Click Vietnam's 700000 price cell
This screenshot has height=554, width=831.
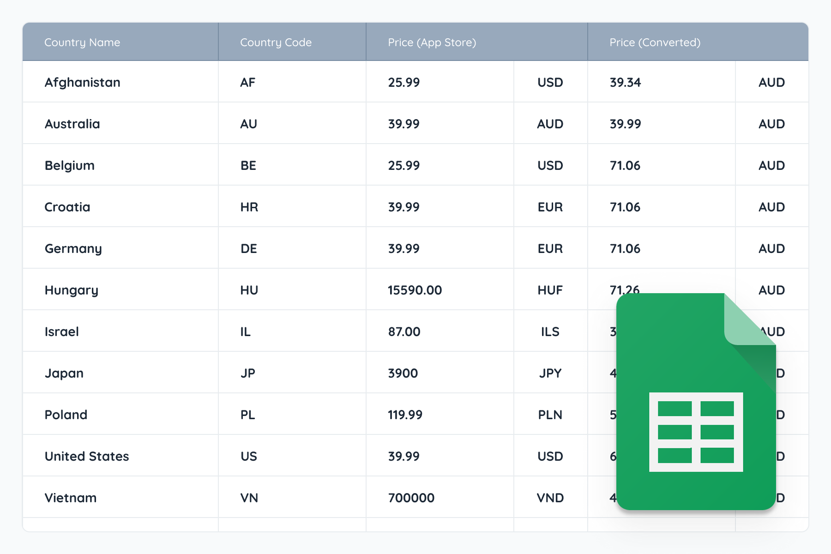point(411,498)
